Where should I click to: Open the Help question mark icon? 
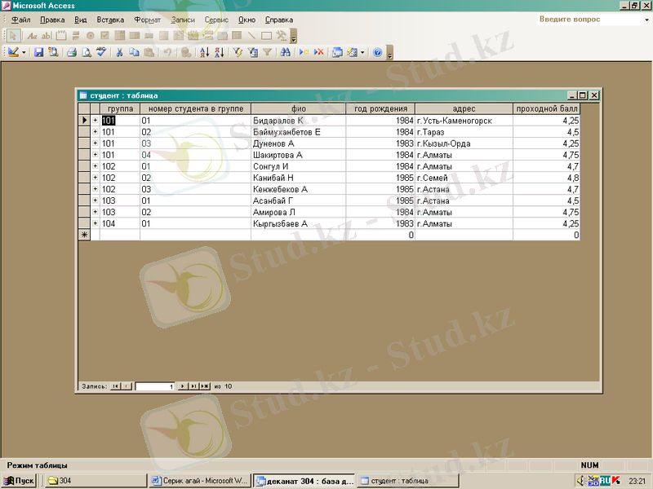[377, 52]
